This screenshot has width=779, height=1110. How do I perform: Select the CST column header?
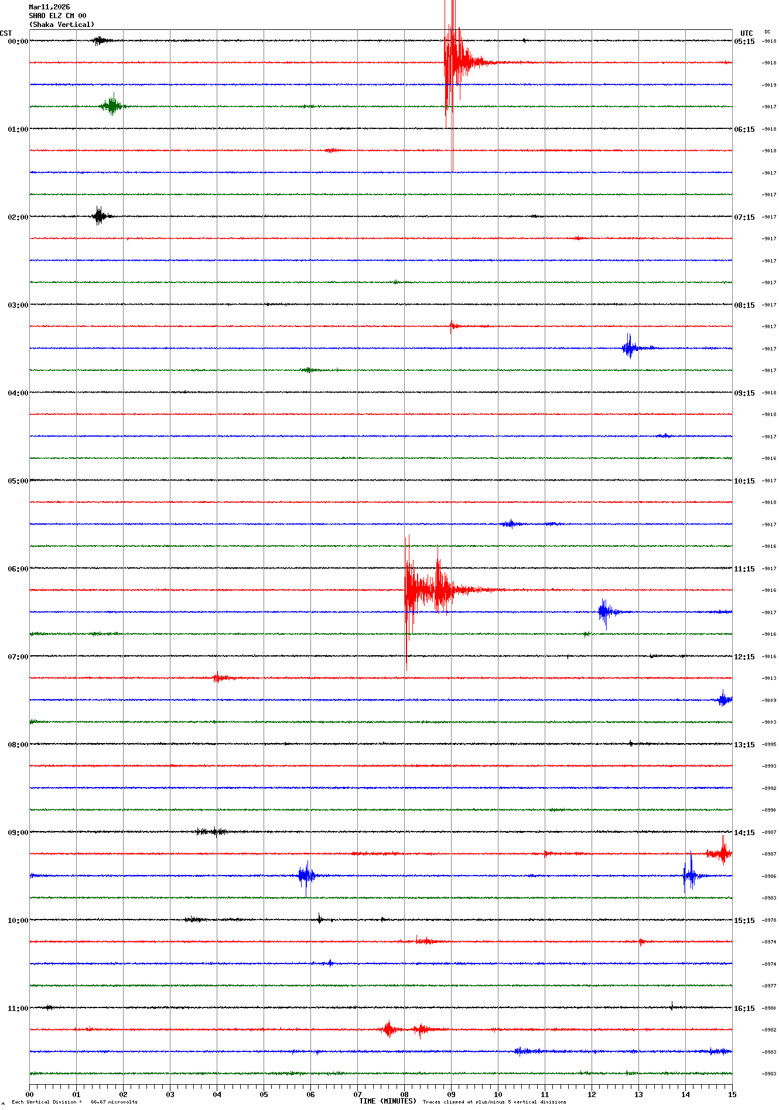tap(6, 33)
